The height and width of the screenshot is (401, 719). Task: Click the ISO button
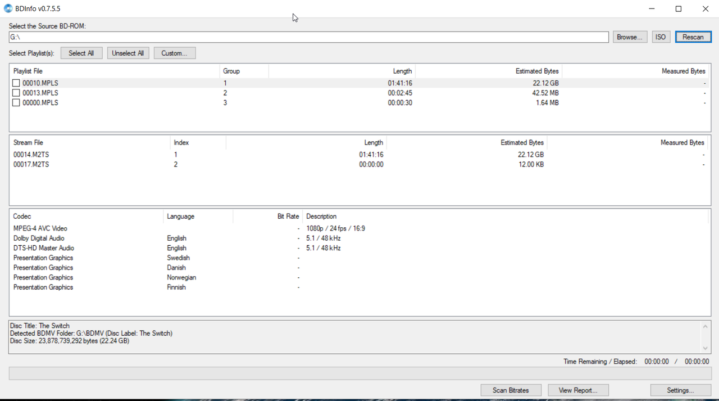(661, 37)
